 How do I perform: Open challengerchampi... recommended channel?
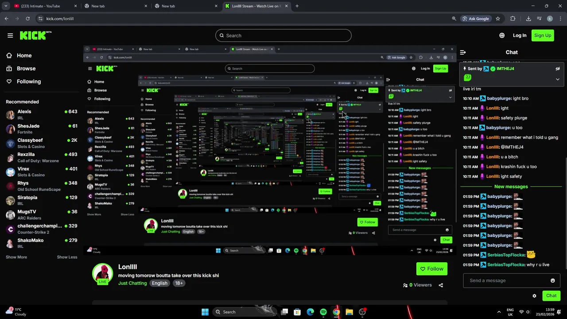[41, 229]
